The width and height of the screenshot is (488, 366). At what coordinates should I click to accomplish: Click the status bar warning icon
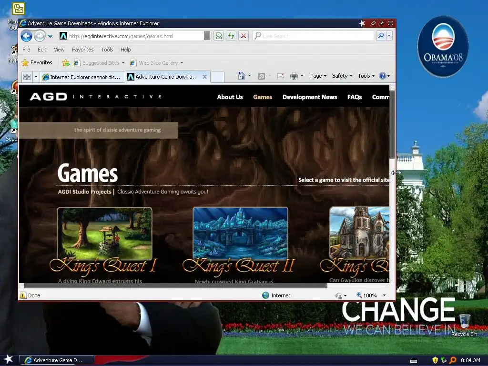coord(23,295)
